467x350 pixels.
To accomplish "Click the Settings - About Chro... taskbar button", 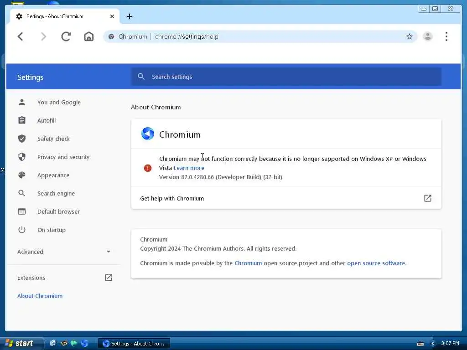I will coord(134,344).
